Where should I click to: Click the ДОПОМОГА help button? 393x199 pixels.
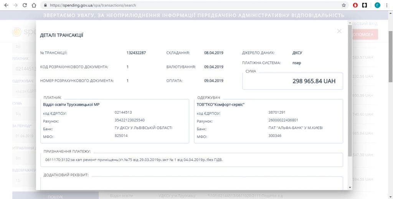tap(365, 34)
